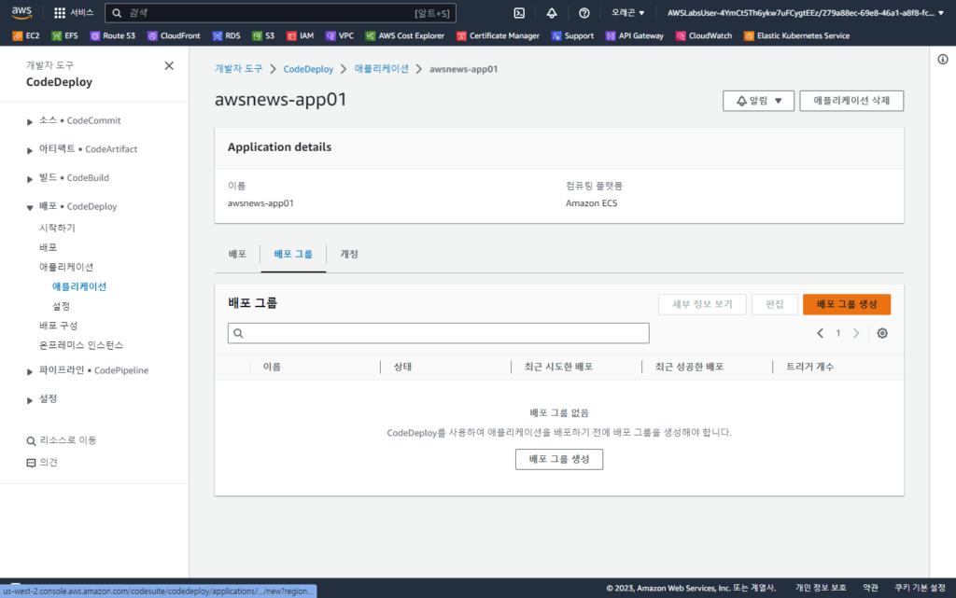Open 온프레미스 인스턴스 in the sidebar

tap(81, 345)
